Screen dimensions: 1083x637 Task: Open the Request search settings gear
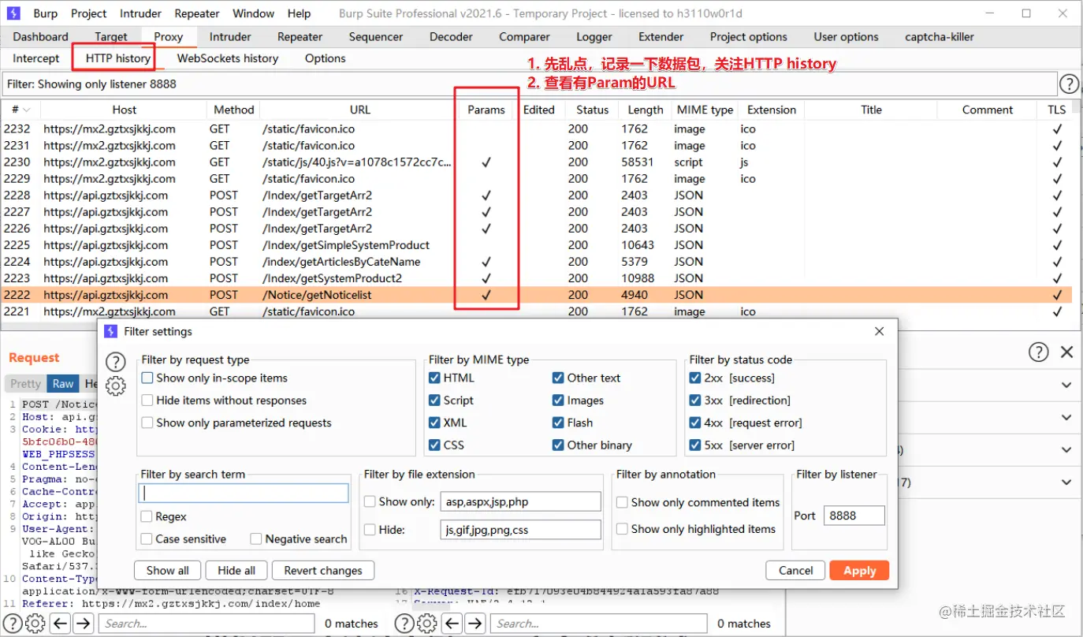[x=35, y=624]
